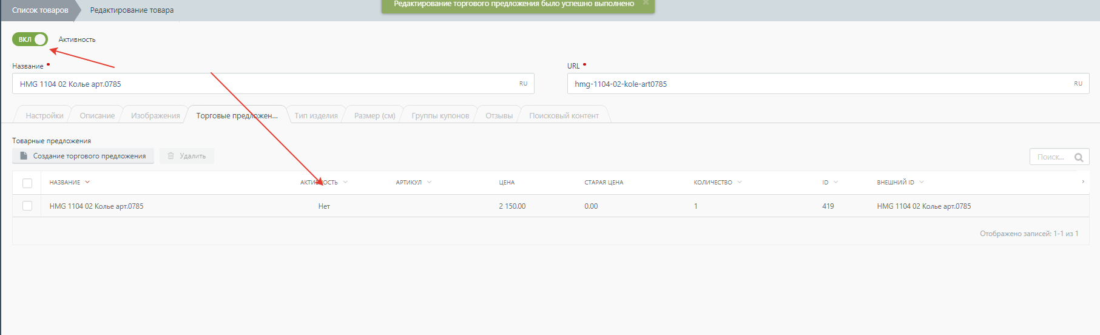Focus the URL input field

coord(828,84)
